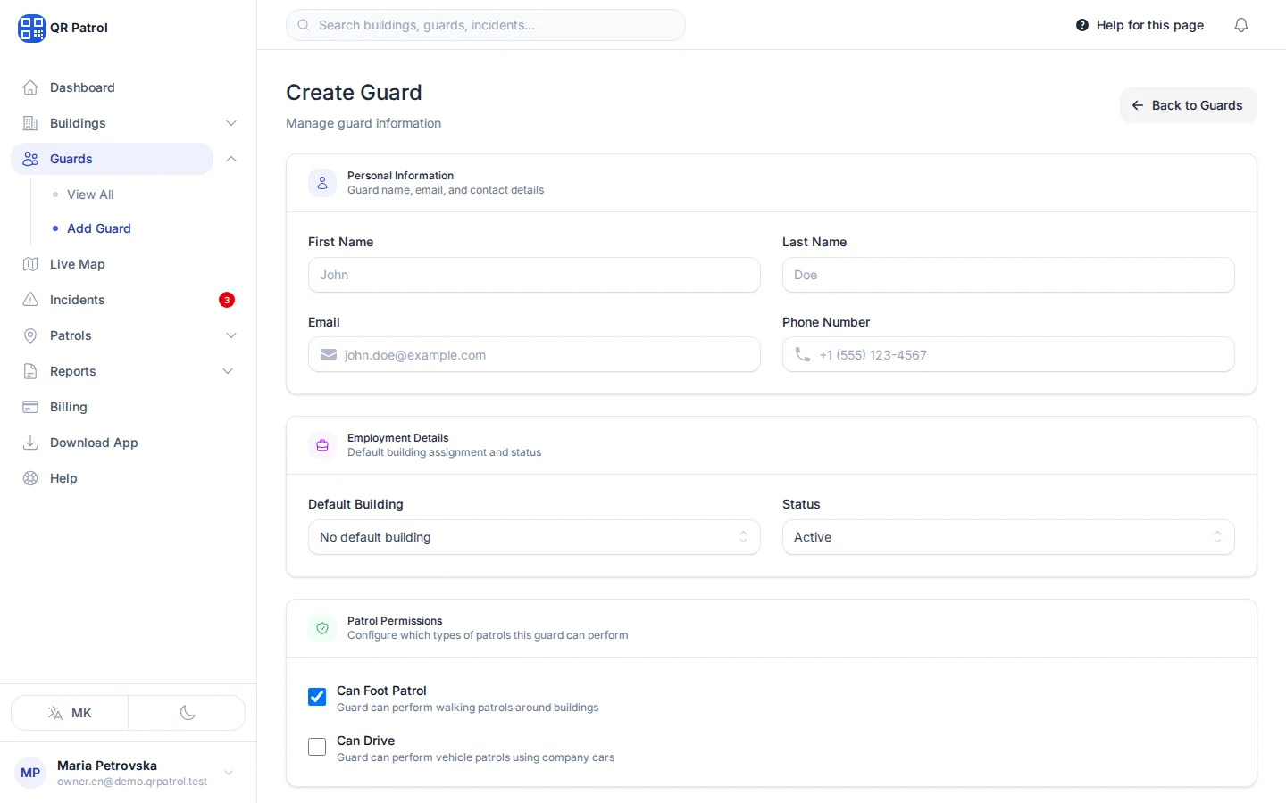Uncheck the Can Foot Patrol checkbox

click(317, 697)
